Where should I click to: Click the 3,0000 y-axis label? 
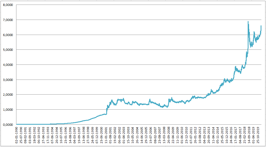pos(8,80)
